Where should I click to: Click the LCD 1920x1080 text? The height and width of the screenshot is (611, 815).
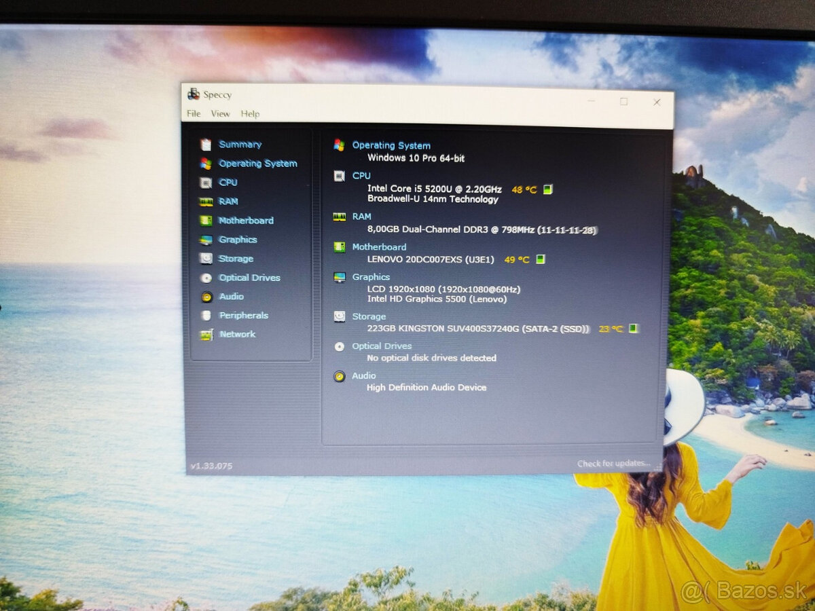coord(443,289)
